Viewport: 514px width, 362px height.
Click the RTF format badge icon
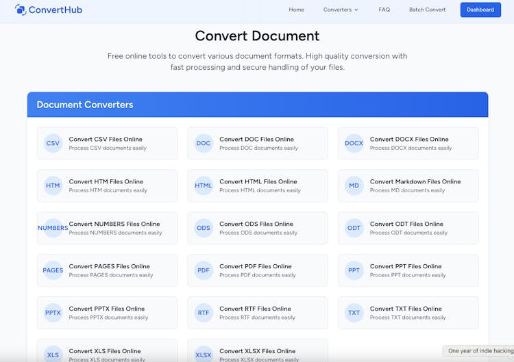(x=204, y=313)
